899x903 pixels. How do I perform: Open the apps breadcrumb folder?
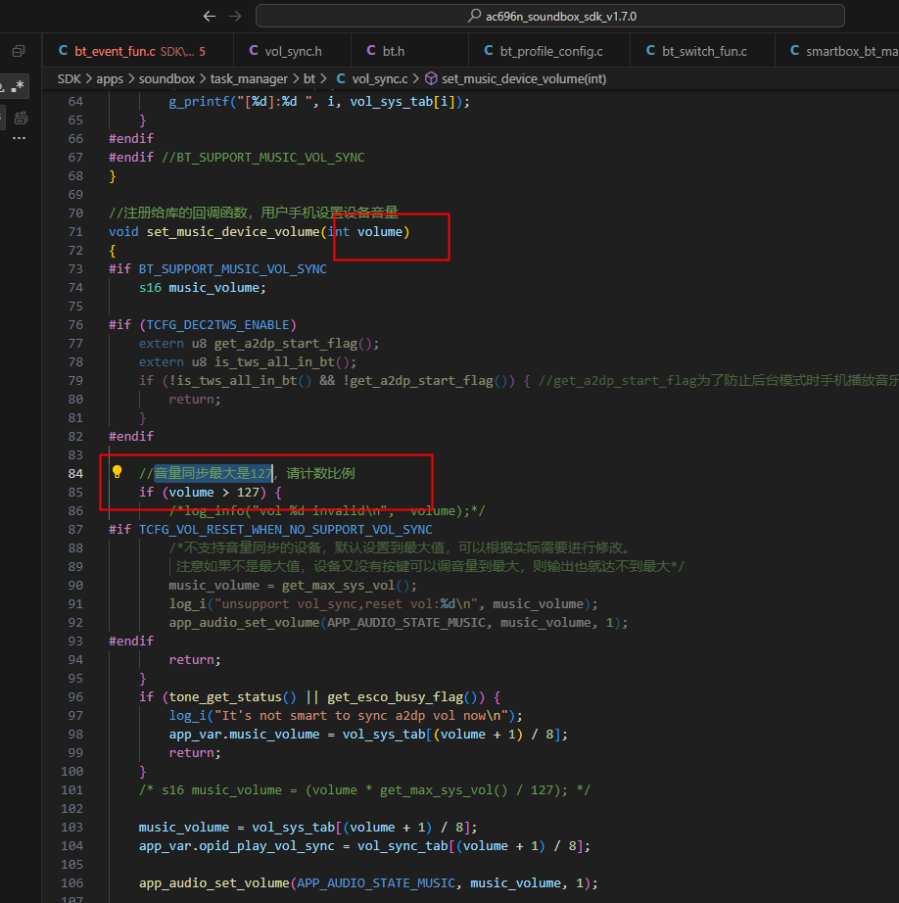click(110, 79)
